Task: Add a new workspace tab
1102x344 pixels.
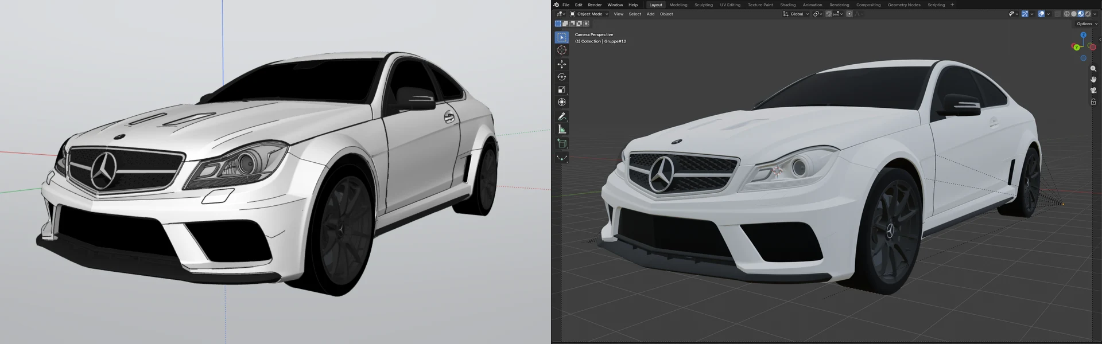Action: pos(952,5)
